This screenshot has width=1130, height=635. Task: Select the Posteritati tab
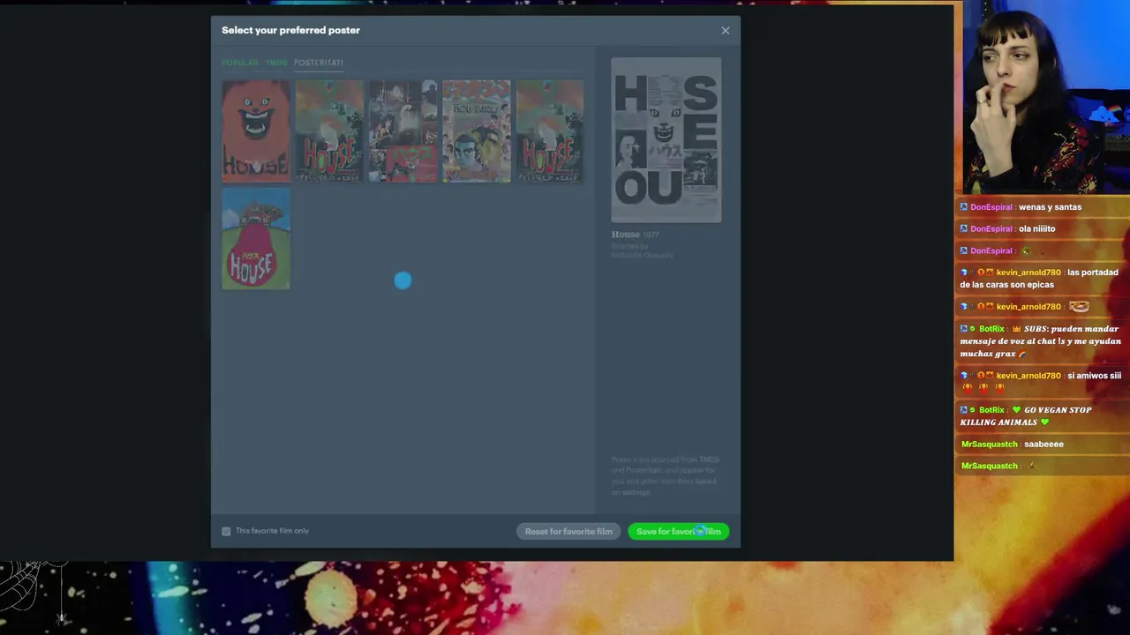point(319,63)
